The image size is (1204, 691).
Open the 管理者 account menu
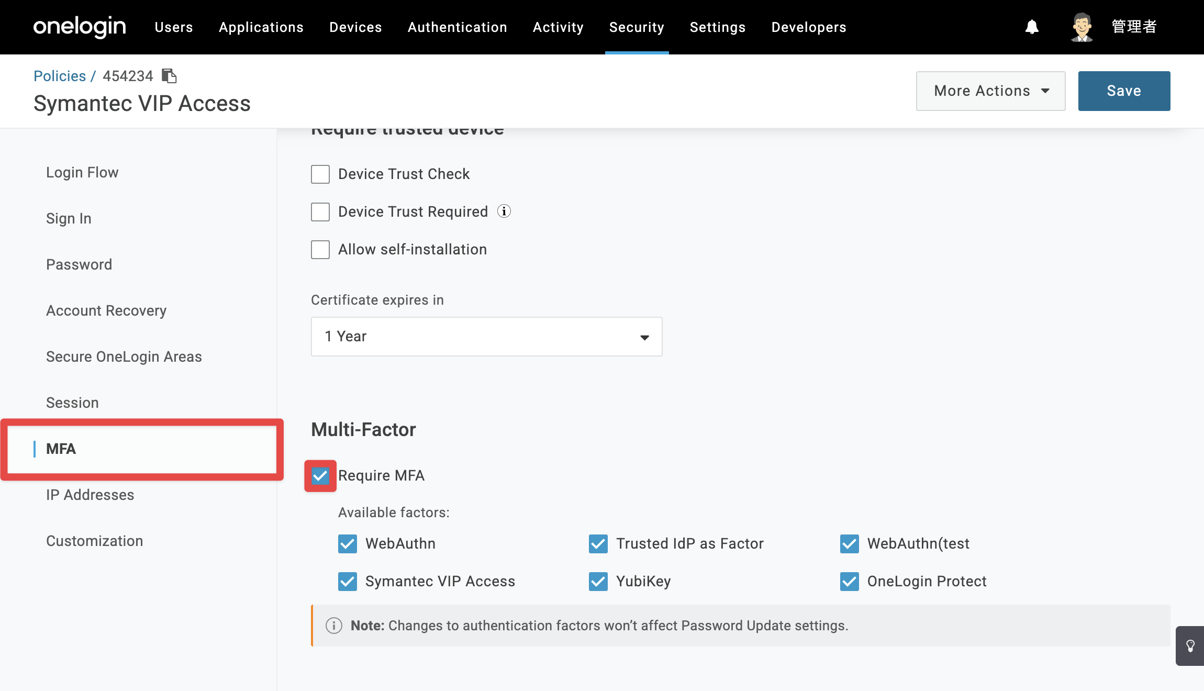[1134, 27]
